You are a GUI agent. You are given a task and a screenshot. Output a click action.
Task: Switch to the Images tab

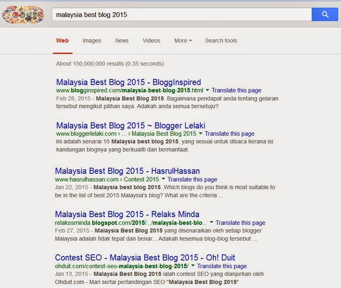point(92,41)
